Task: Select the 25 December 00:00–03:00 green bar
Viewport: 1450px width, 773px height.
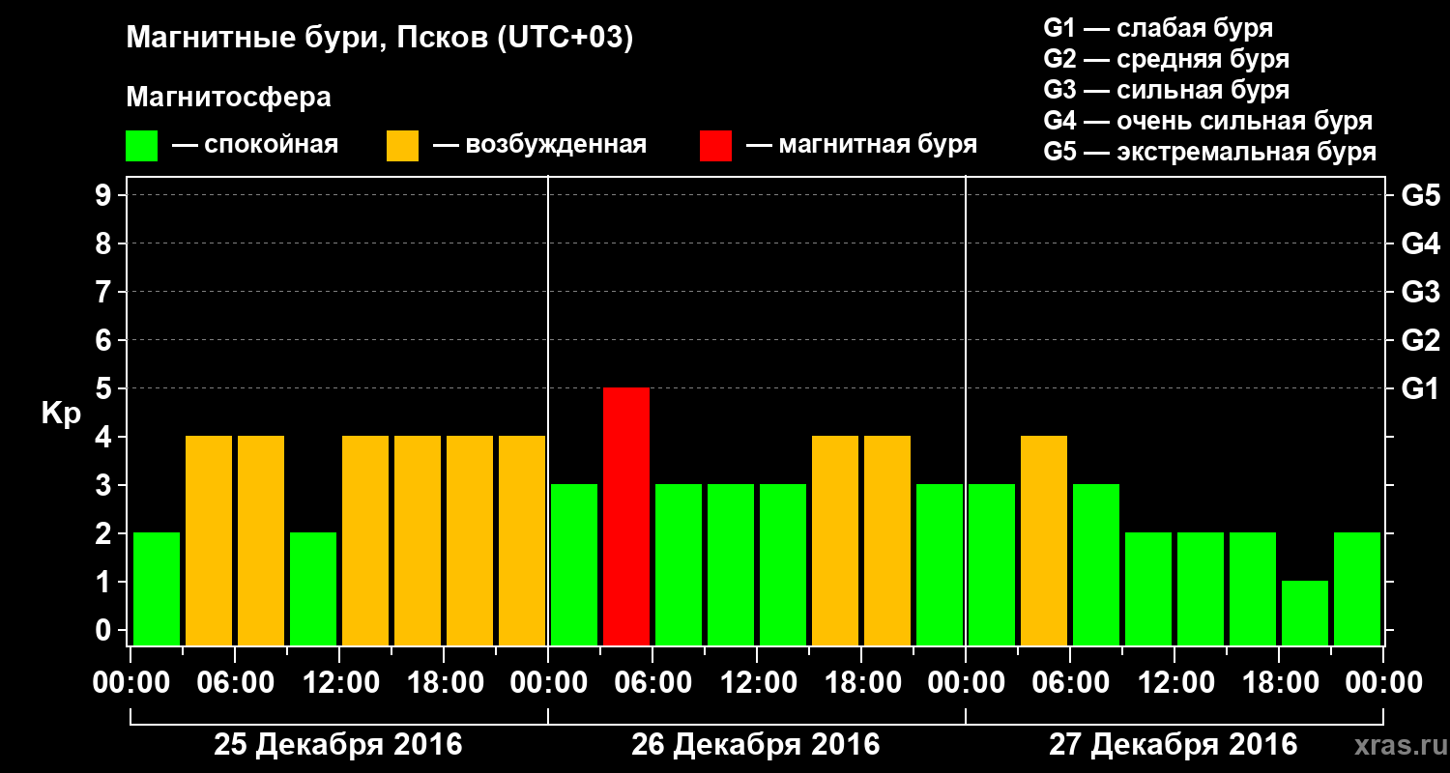Action: coord(157,588)
